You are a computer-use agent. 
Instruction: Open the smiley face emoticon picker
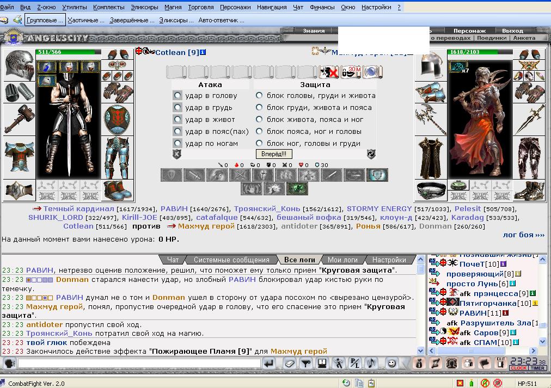pyautogui.click(x=391, y=364)
